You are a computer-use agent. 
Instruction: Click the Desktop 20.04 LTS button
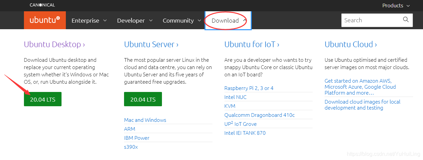[43, 99]
